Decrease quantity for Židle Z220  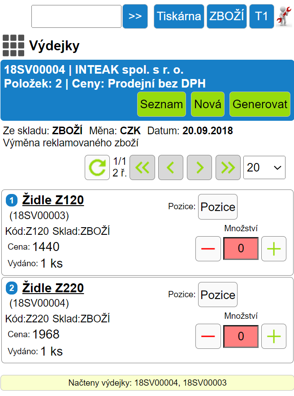(208, 336)
